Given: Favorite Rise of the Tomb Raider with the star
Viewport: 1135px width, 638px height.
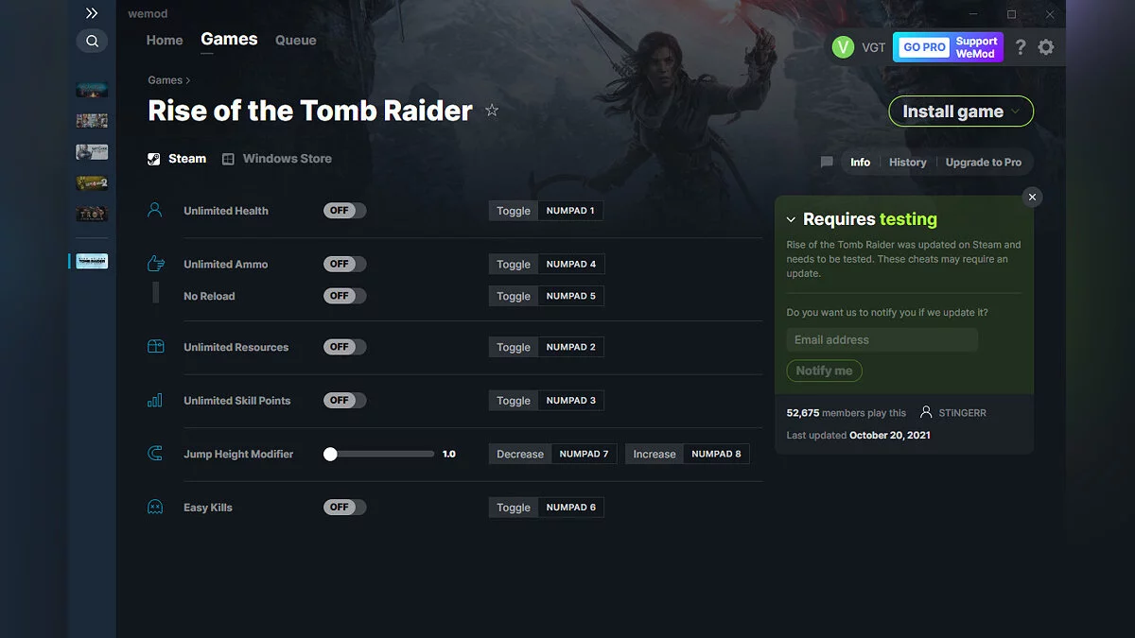Looking at the screenshot, I should pos(492,111).
